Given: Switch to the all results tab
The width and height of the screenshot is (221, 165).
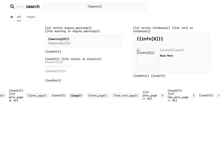Looking at the screenshot, I should tap(19, 17).
